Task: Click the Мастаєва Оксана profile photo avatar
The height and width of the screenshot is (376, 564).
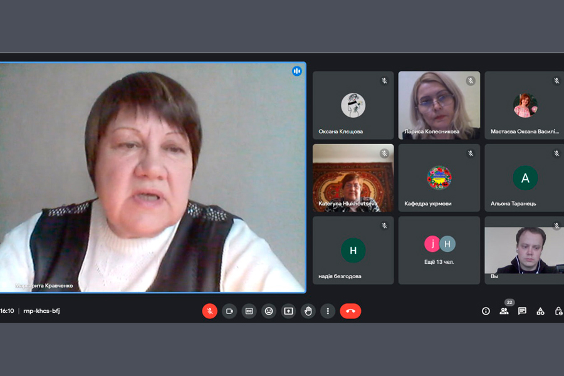Action: [525, 105]
